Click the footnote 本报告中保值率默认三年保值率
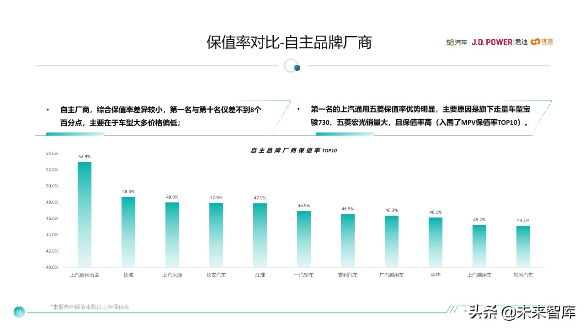 click(90, 307)
